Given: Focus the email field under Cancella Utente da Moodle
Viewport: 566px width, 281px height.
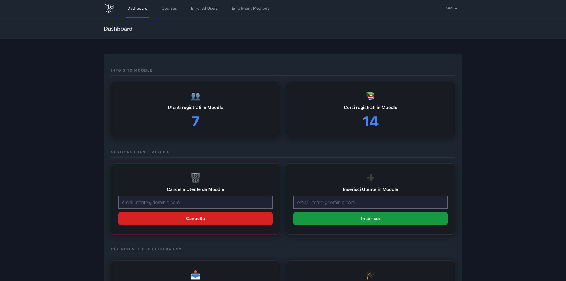Looking at the screenshot, I should pos(195,202).
